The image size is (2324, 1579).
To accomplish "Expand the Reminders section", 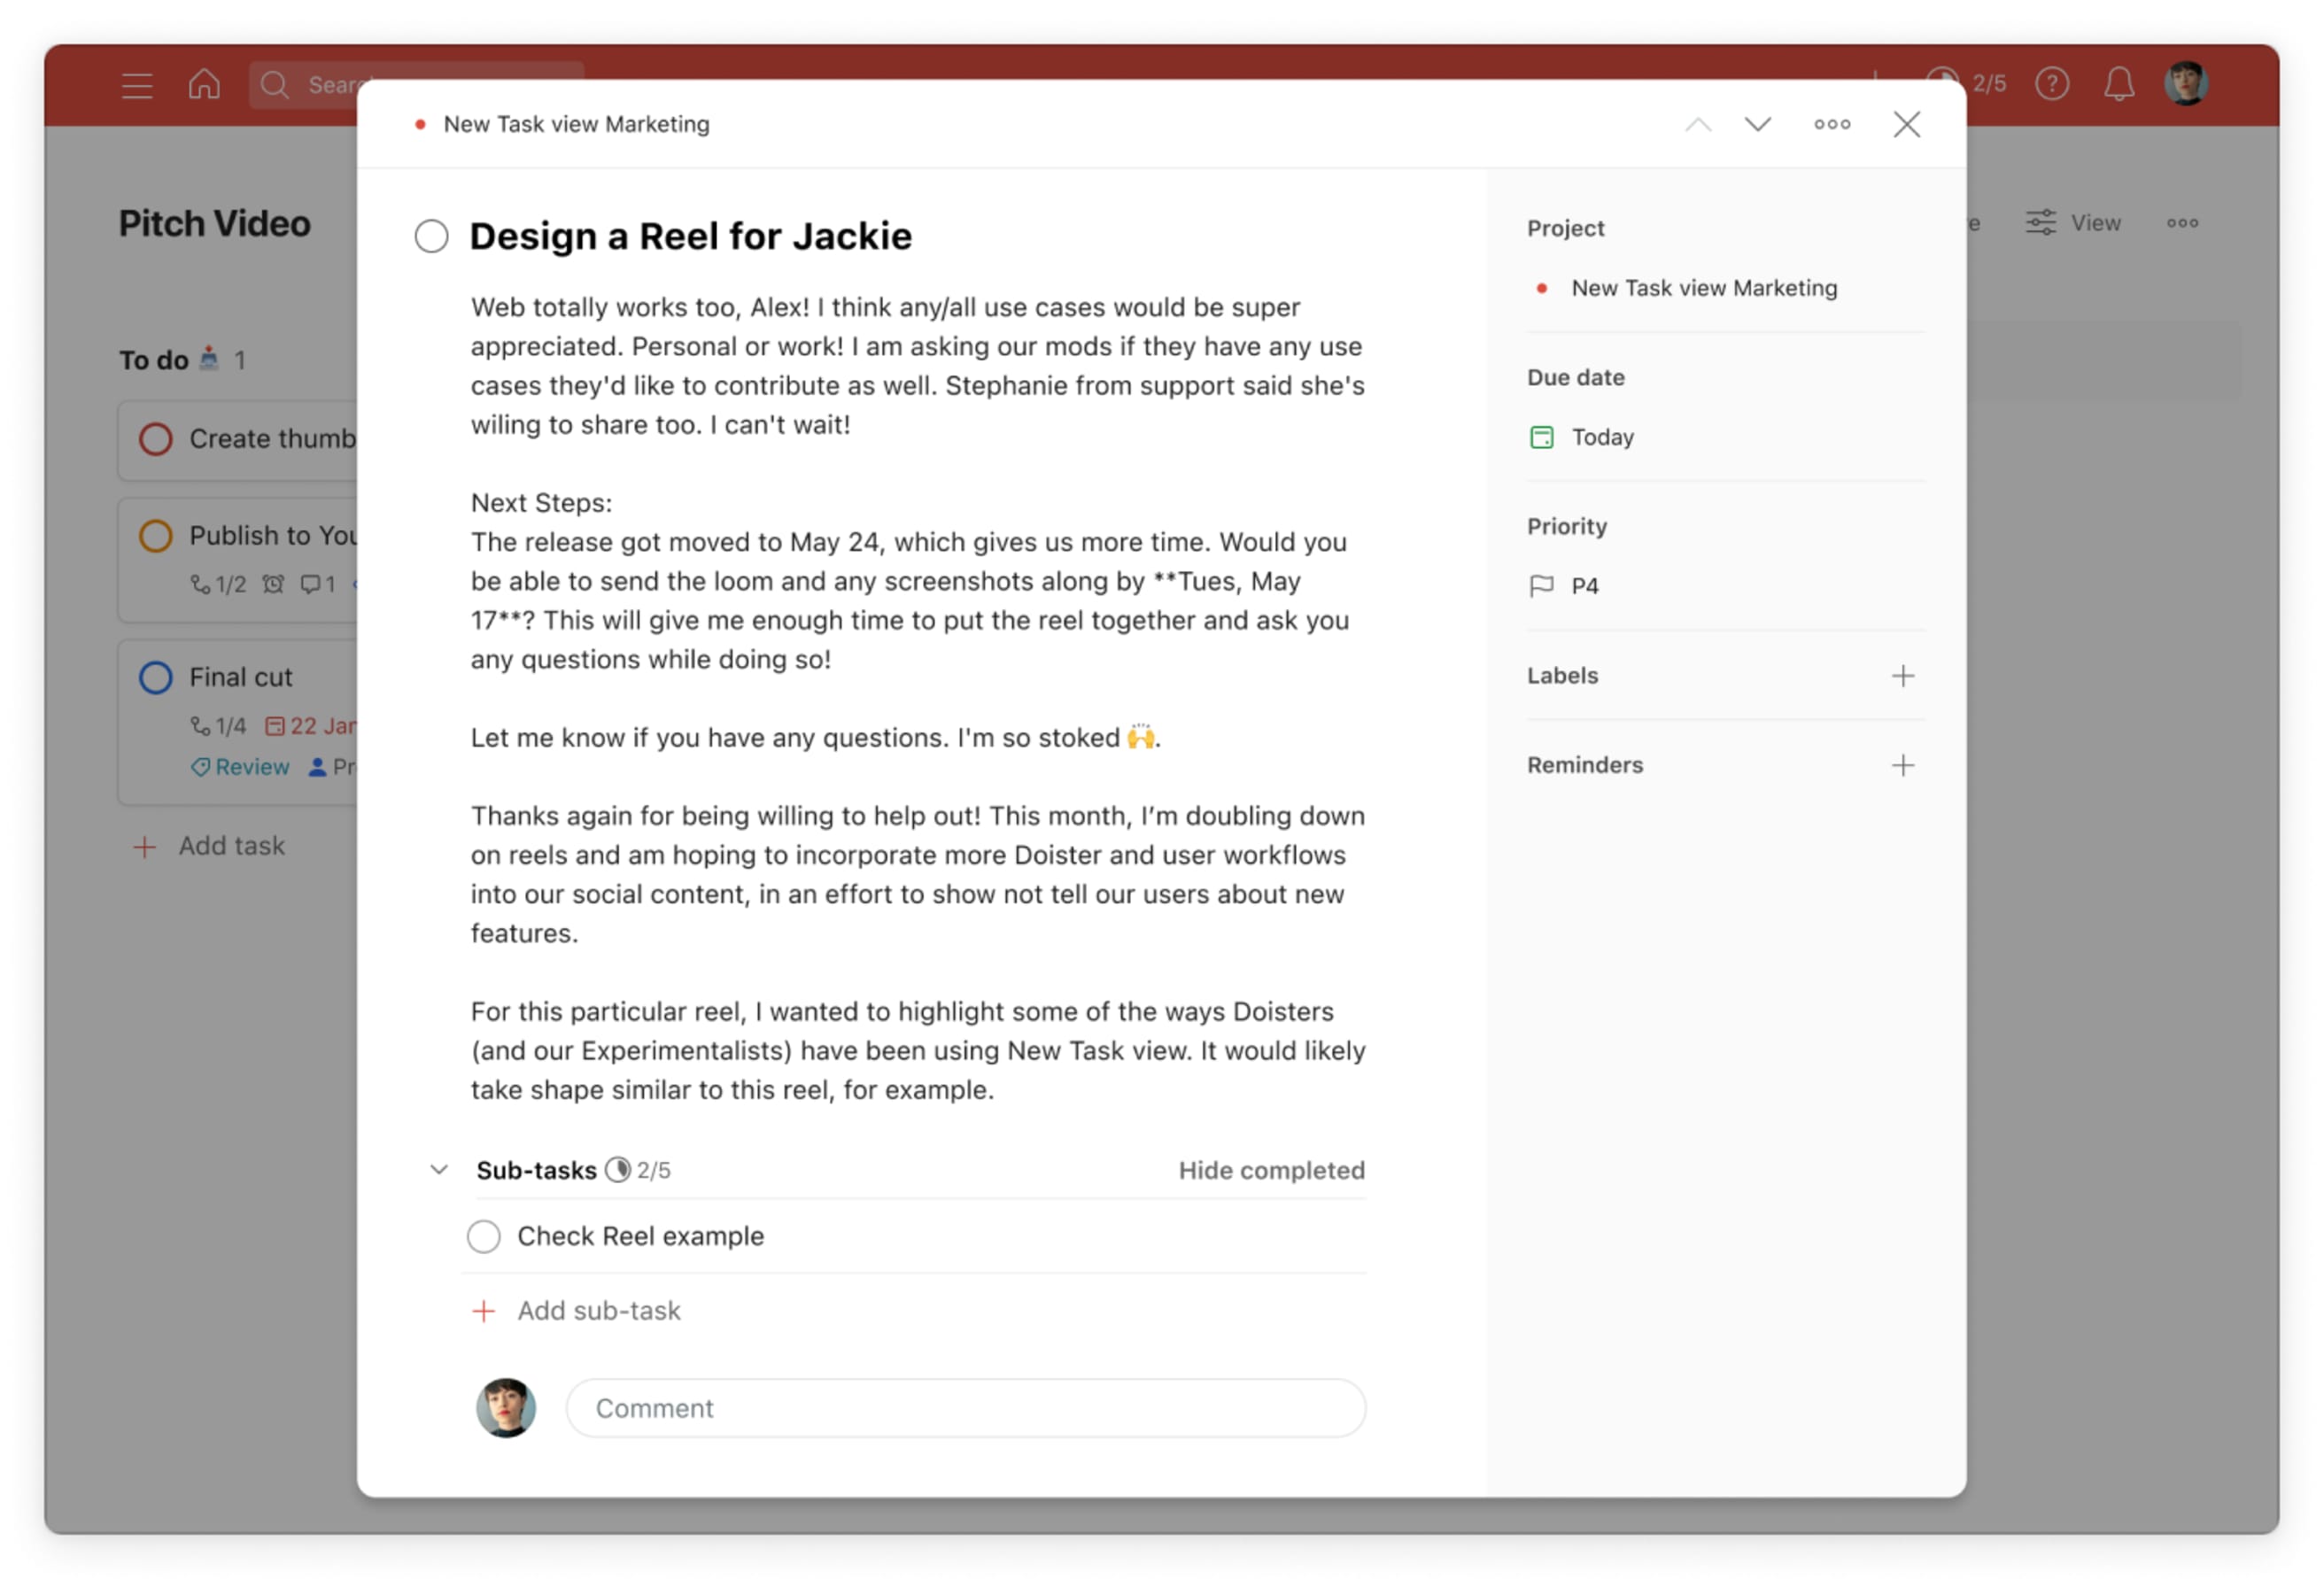I will coord(1900,763).
